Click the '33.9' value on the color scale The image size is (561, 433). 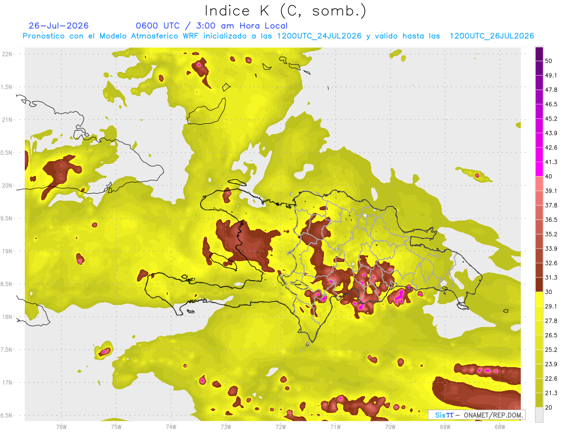551,249
